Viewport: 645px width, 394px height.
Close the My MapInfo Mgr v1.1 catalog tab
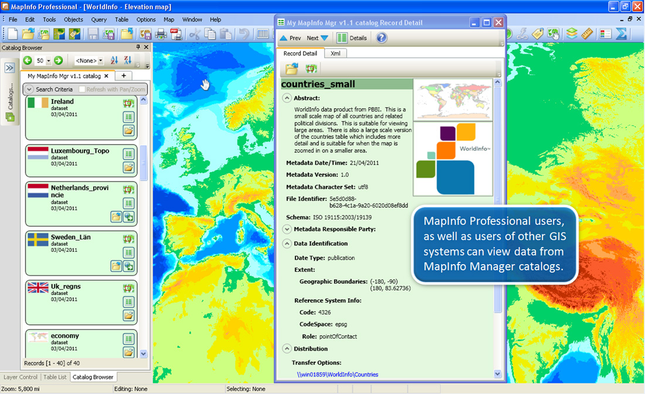106,76
